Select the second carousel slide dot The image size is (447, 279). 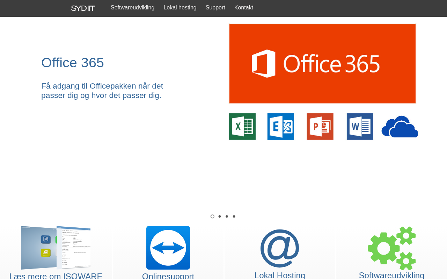[220, 217]
